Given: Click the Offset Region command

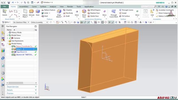Looking at the screenshot, I should (x=94, y=10).
